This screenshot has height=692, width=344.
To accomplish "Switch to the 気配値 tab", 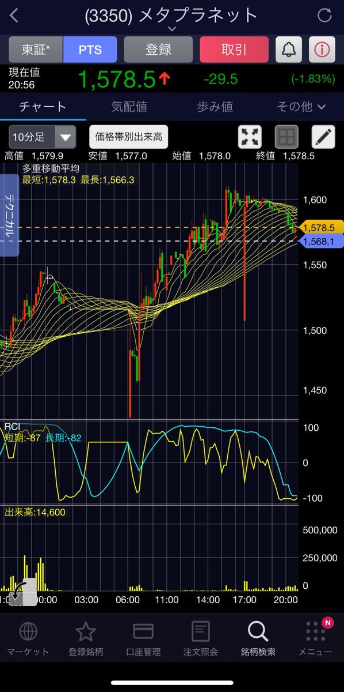I will pyautogui.click(x=129, y=106).
